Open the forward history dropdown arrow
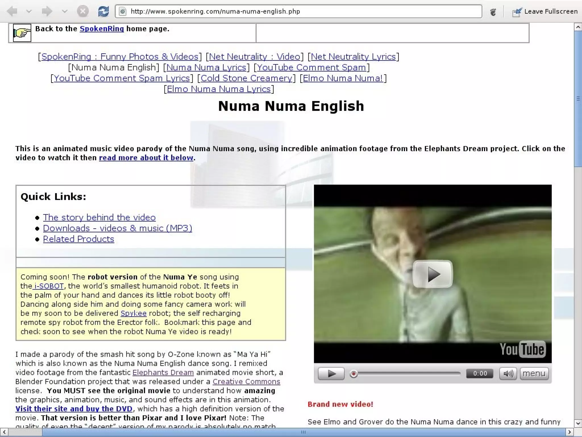Screen dimensions: 582x437 pyautogui.click(x=65, y=11)
